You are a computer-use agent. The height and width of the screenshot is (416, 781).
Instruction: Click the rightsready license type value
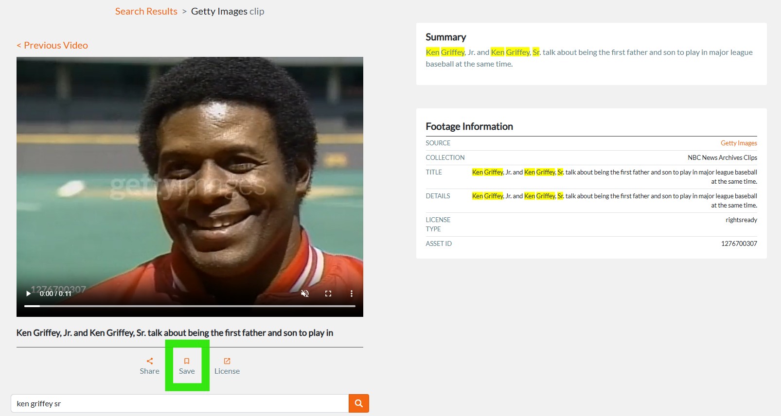(x=741, y=220)
